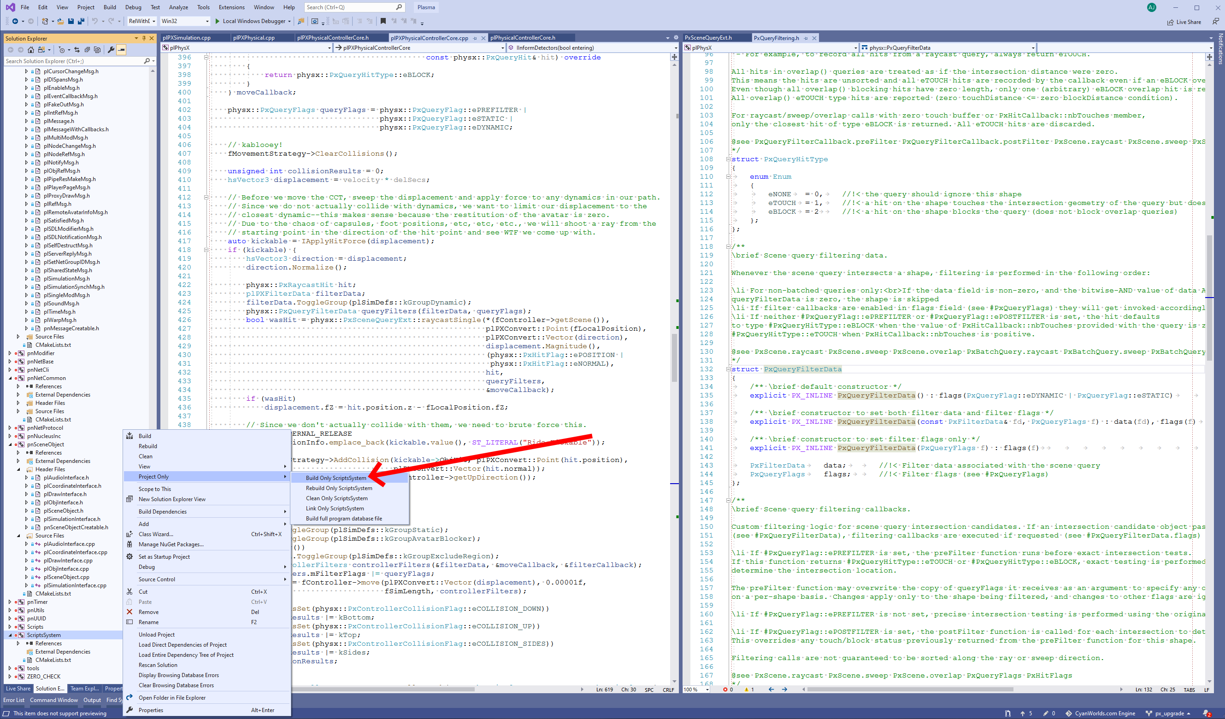Click the Open File folder icon
Viewport: 1225px width, 719px height.
[x=60, y=21]
